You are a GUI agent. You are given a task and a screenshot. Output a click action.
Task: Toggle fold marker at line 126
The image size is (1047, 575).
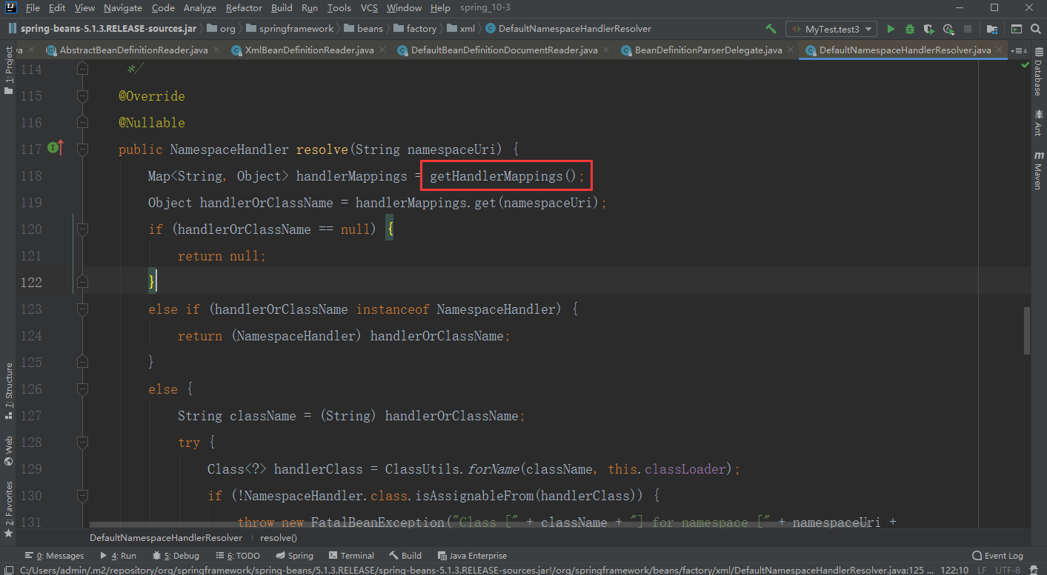[82, 389]
